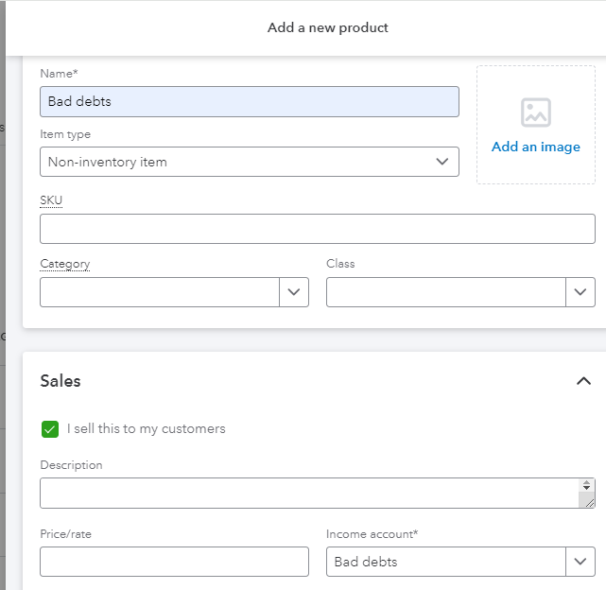Click the Add an image link

click(535, 147)
